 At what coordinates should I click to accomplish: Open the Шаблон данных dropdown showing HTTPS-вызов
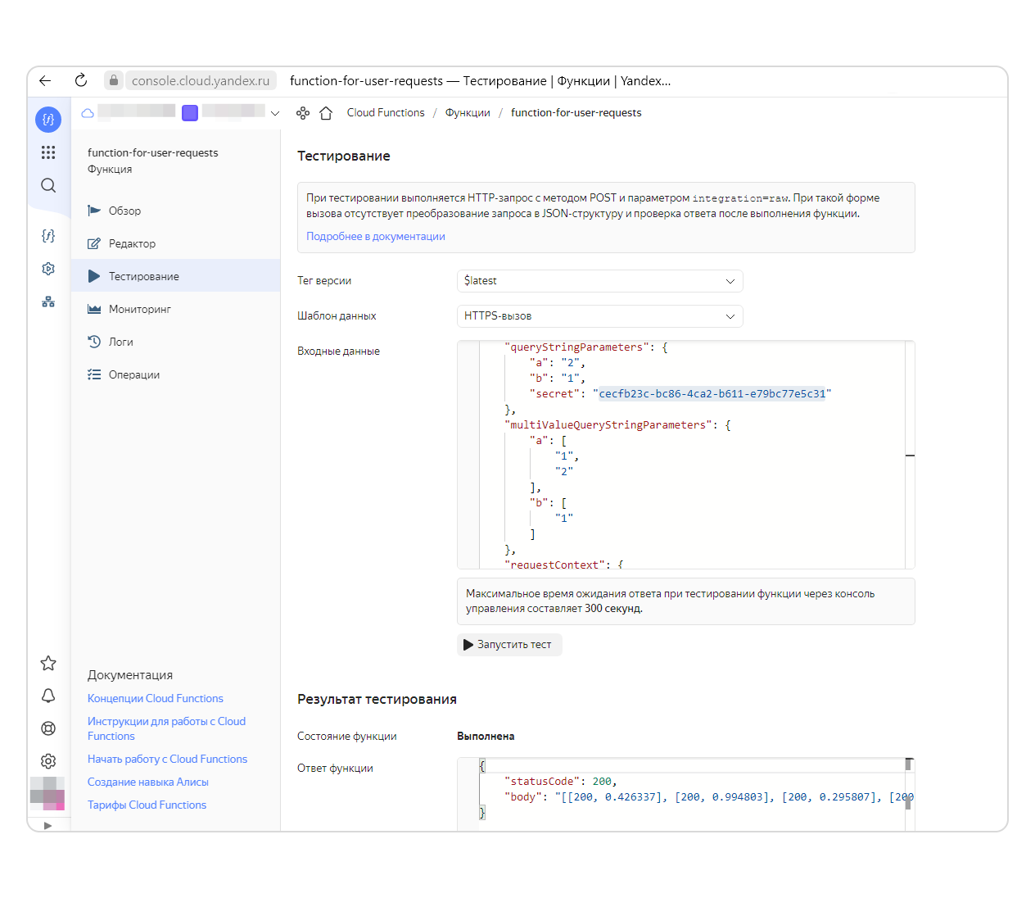(599, 316)
